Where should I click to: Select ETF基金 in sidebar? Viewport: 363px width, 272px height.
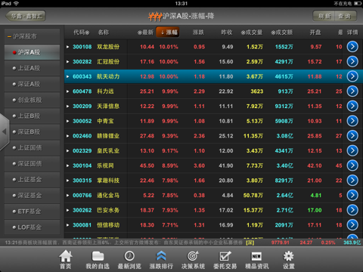tap(32, 212)
